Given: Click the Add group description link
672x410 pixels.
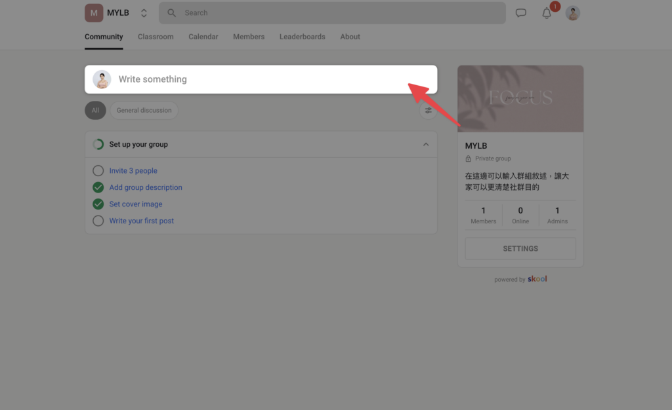Looking at the screenshot, I should click(x=146, y=187).
